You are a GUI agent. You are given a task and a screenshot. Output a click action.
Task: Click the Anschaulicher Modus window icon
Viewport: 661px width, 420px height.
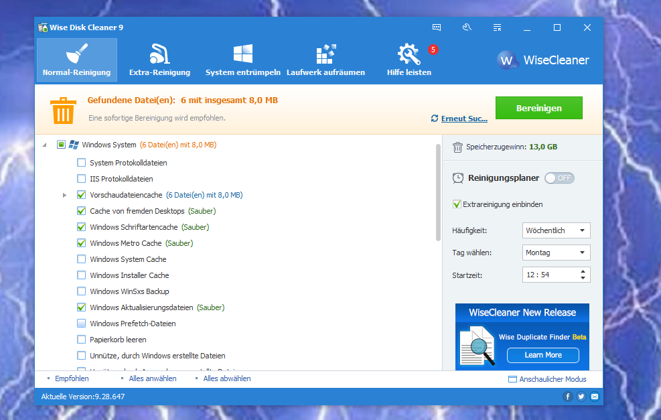[x=512, y=379]
